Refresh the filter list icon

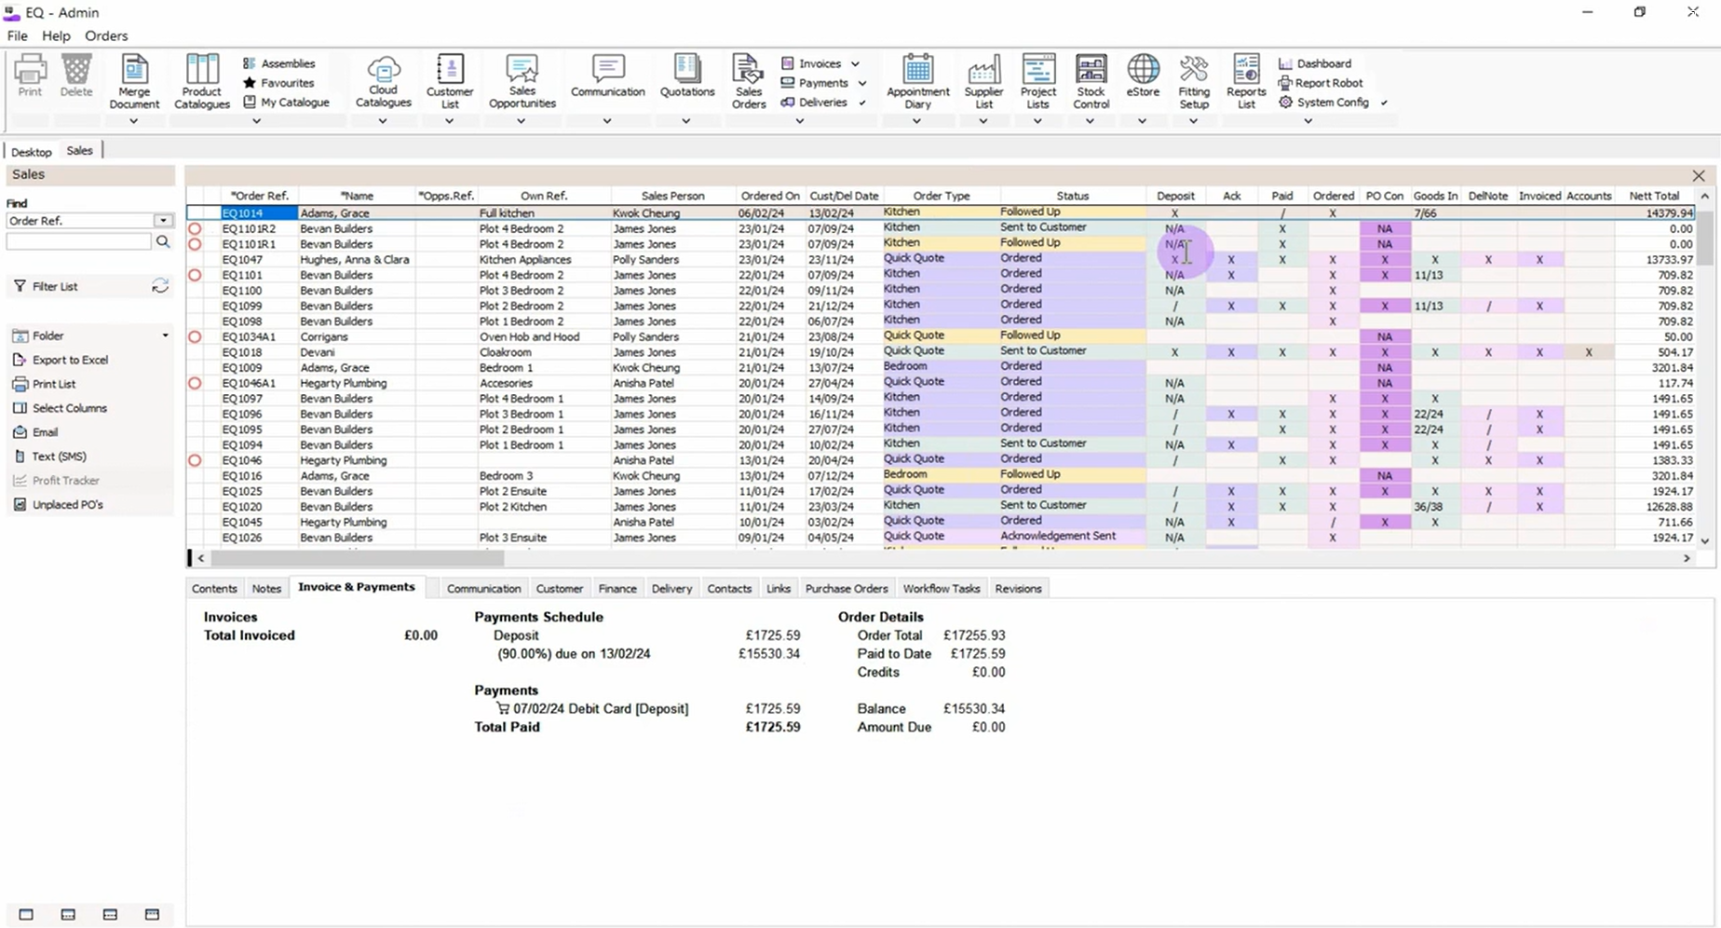[x=160, y=286]
